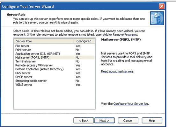Click the Yes value for DHCP server
The height and width of the screenshot is (133, 176).
[78, 77]
